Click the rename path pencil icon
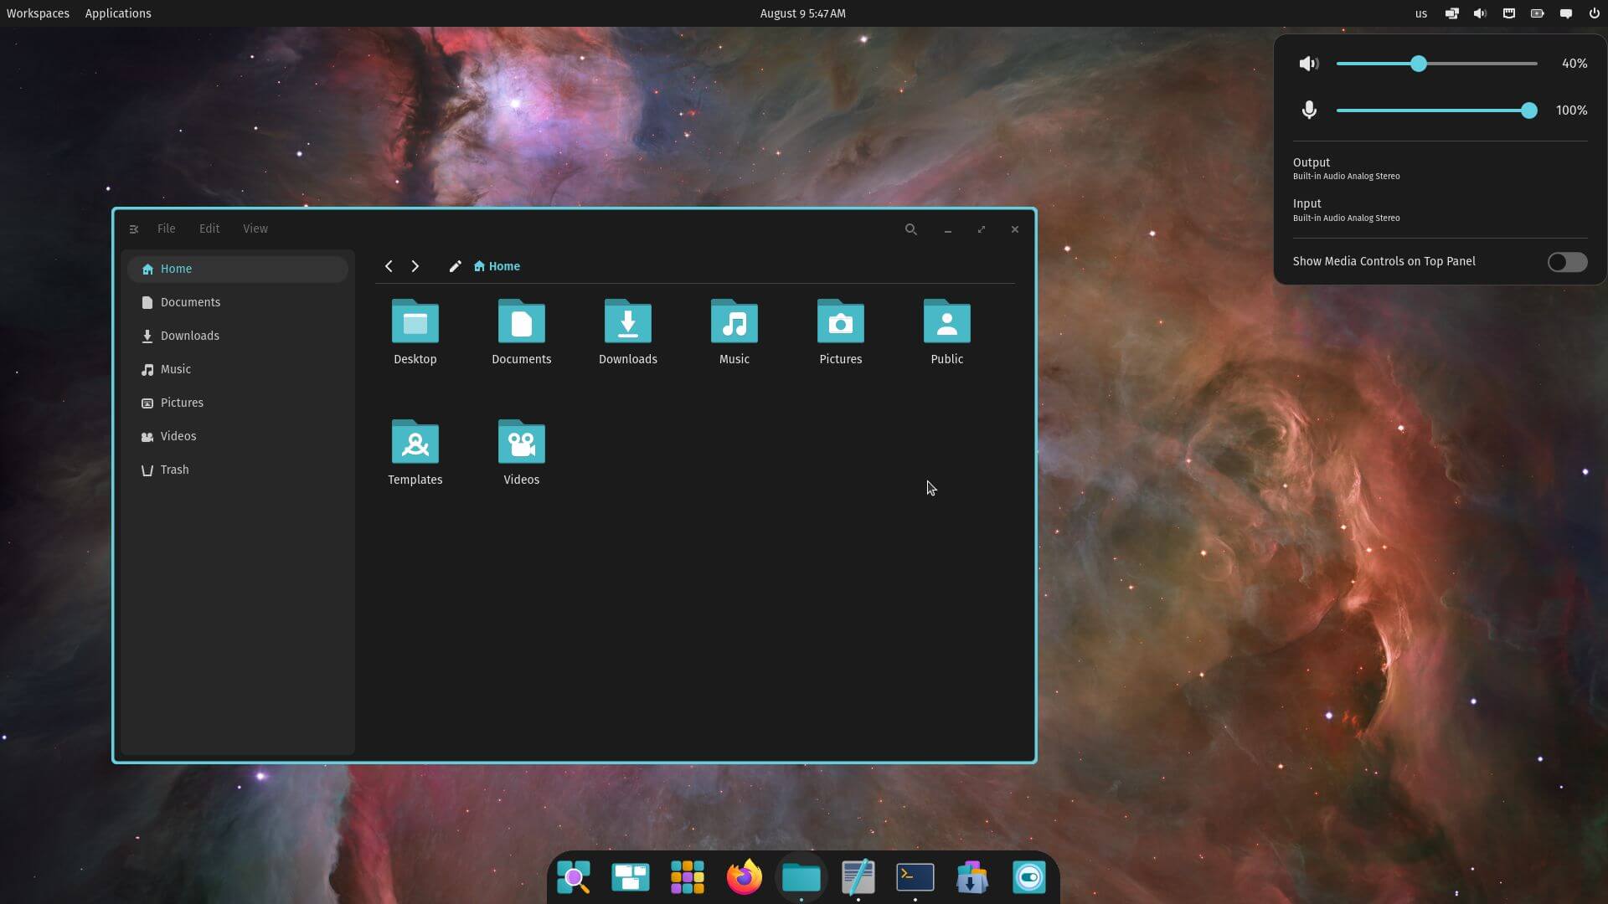This screenshot has width=1608, height=904. (x=455, y=266)
